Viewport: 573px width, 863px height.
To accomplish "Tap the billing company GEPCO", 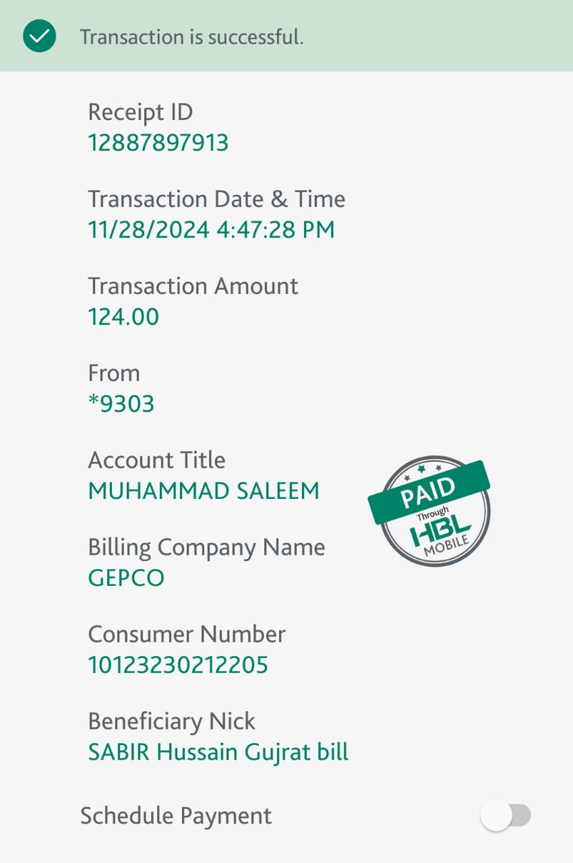I will 126,578.
